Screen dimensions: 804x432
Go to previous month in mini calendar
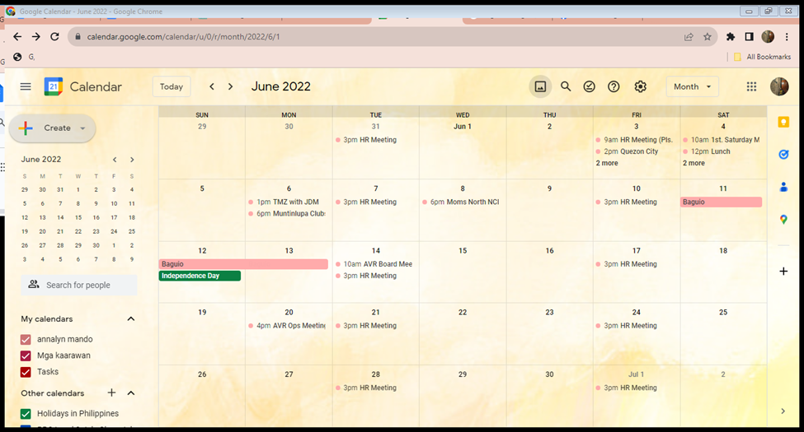(x=115, y=160)
